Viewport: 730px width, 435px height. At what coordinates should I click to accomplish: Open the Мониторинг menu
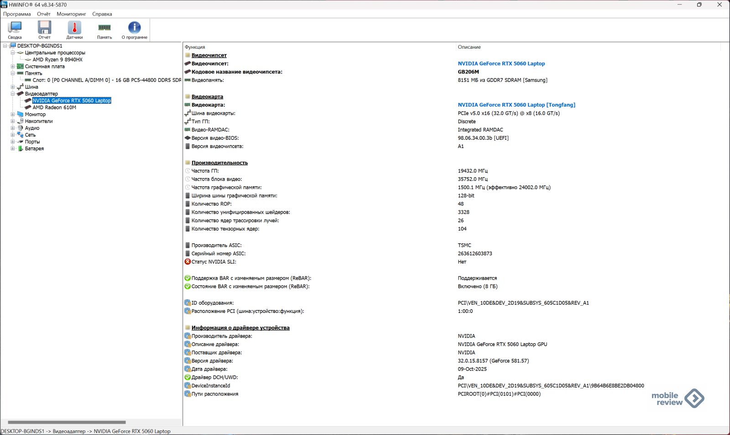point(71,14)
